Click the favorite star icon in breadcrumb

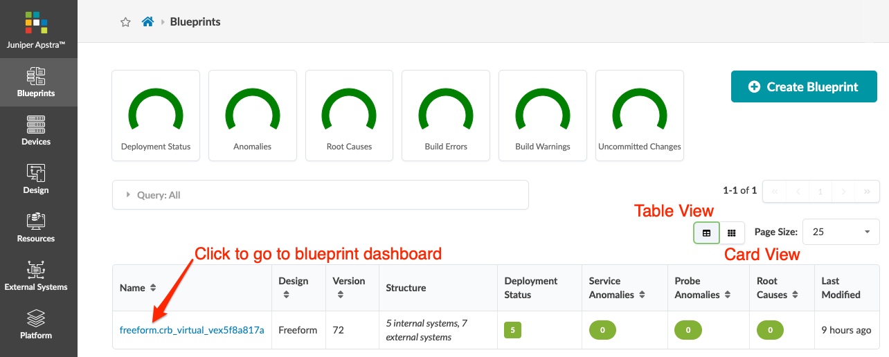click(x=125, y=22)
